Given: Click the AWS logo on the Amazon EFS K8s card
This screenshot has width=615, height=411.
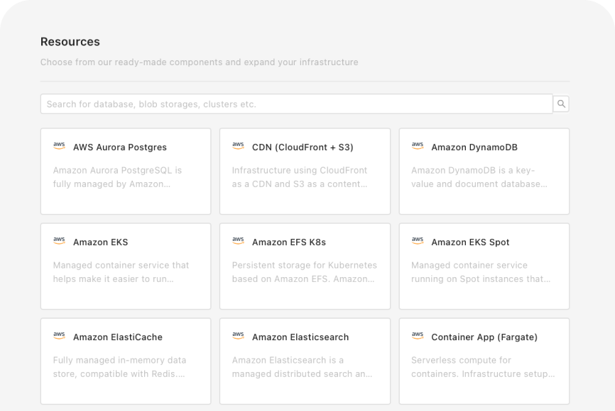Looking at the screenshot, I should 239,241.
